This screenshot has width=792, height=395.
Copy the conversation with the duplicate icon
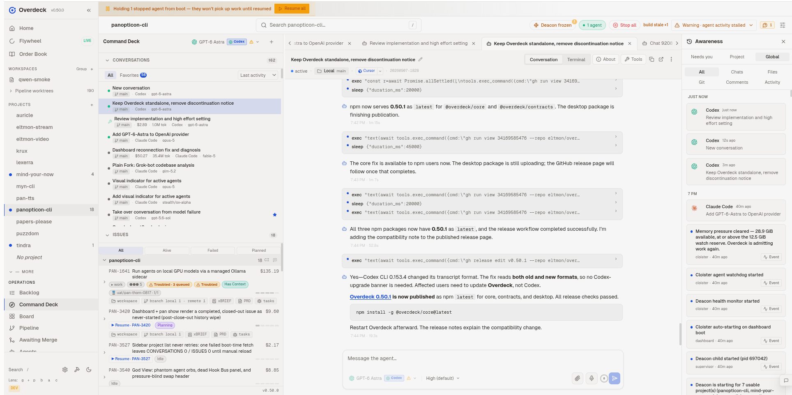tap(652, 60)
